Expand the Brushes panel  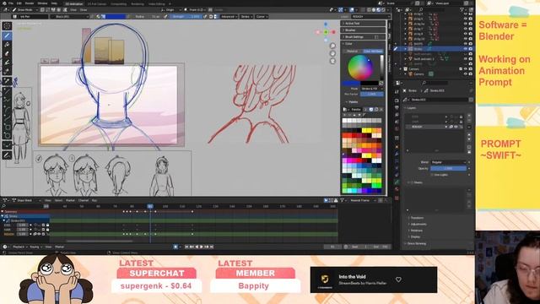[x=363, y=30]
